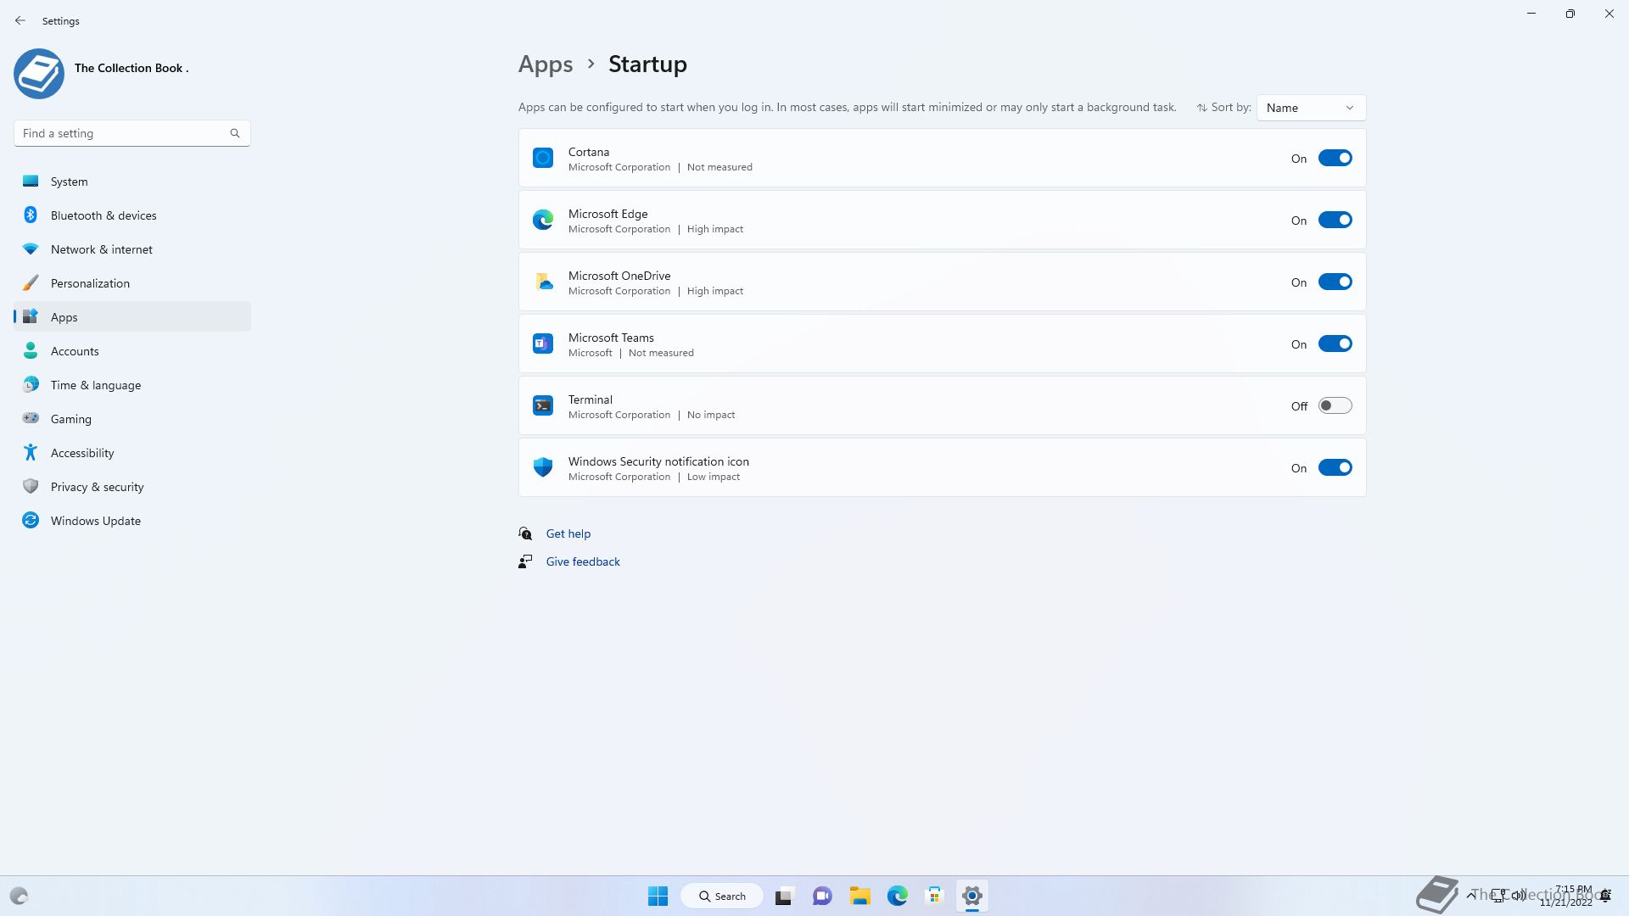
Task: Open Network & internet settings
Action: [132, 249]
